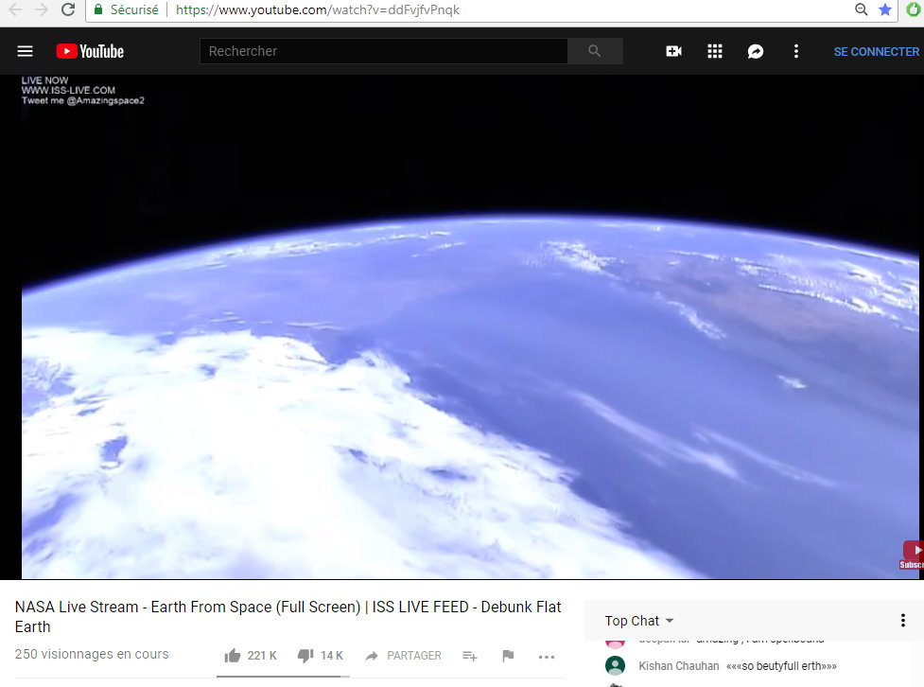Go forward in browser history
The height and width of the screenshot is (687, 924).
pyautogui.click(x=42, y=10)
